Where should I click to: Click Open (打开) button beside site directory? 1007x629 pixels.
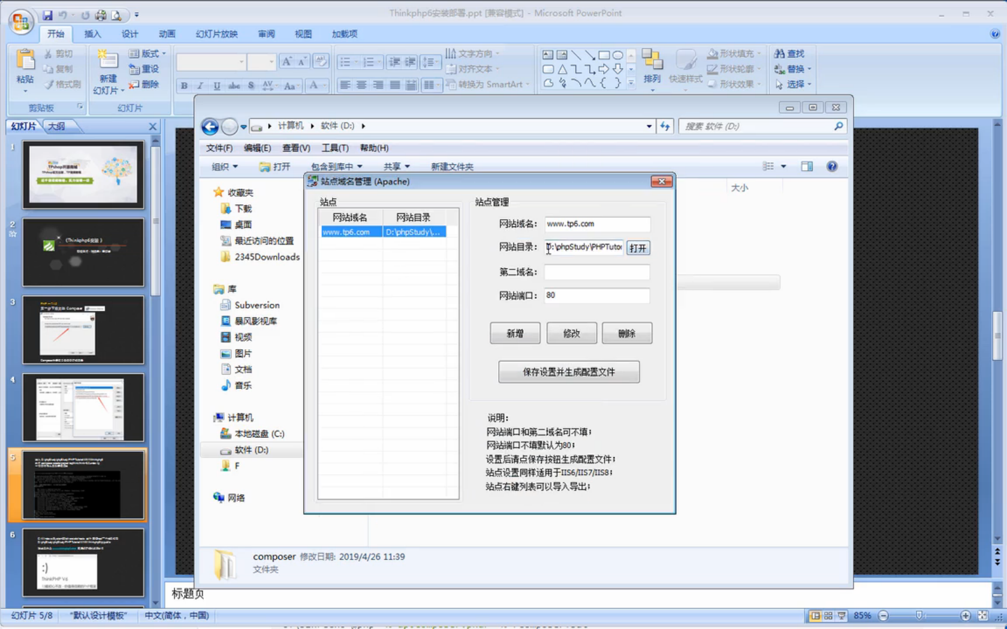[x=638, y=248]
